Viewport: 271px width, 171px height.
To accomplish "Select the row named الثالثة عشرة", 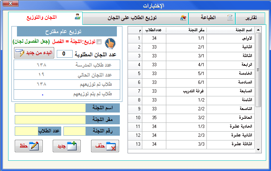I will pyautogui.click(x=191, y=144).
